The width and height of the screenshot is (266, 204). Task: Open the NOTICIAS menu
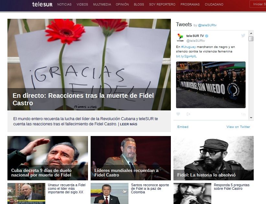(64, 5)
